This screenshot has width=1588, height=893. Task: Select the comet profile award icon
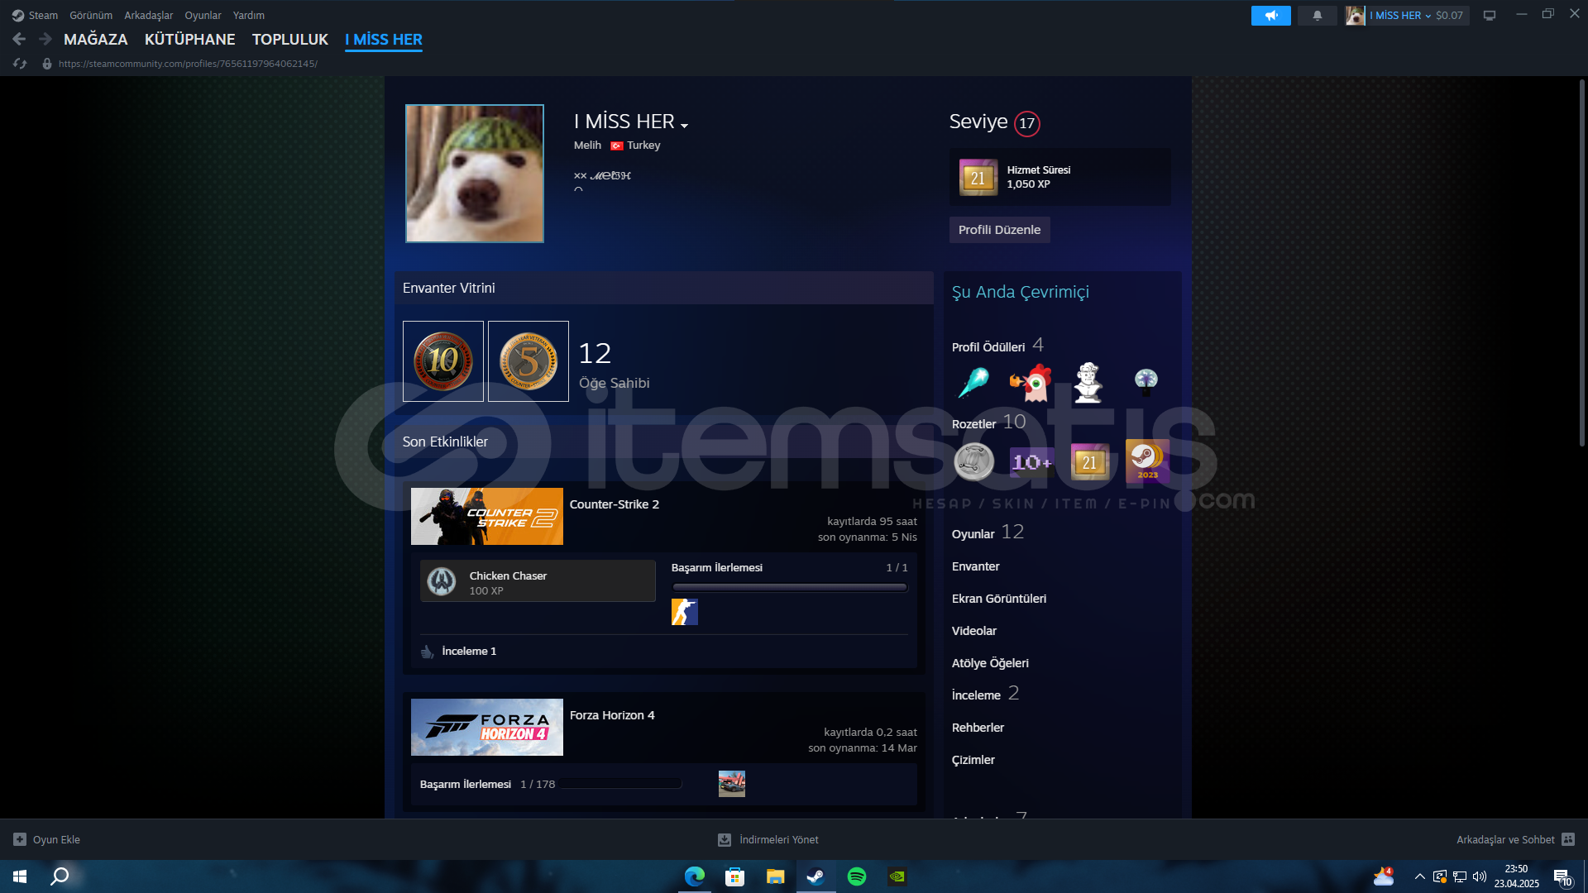tap(973, 383)
